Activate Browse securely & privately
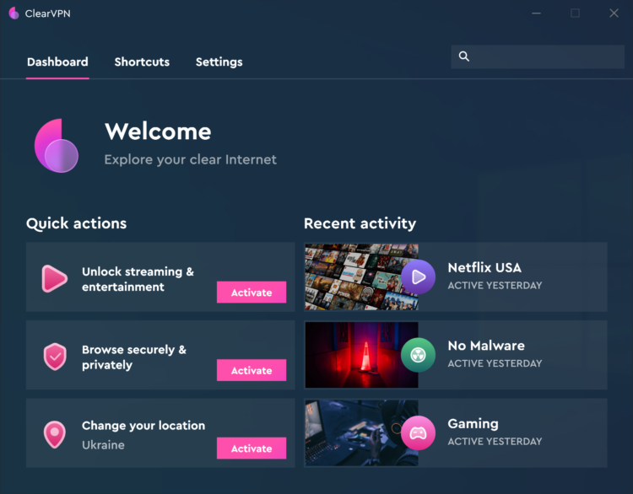Image resolution: width=633 pixels, height=494 pixels. (x=252, y=370)
